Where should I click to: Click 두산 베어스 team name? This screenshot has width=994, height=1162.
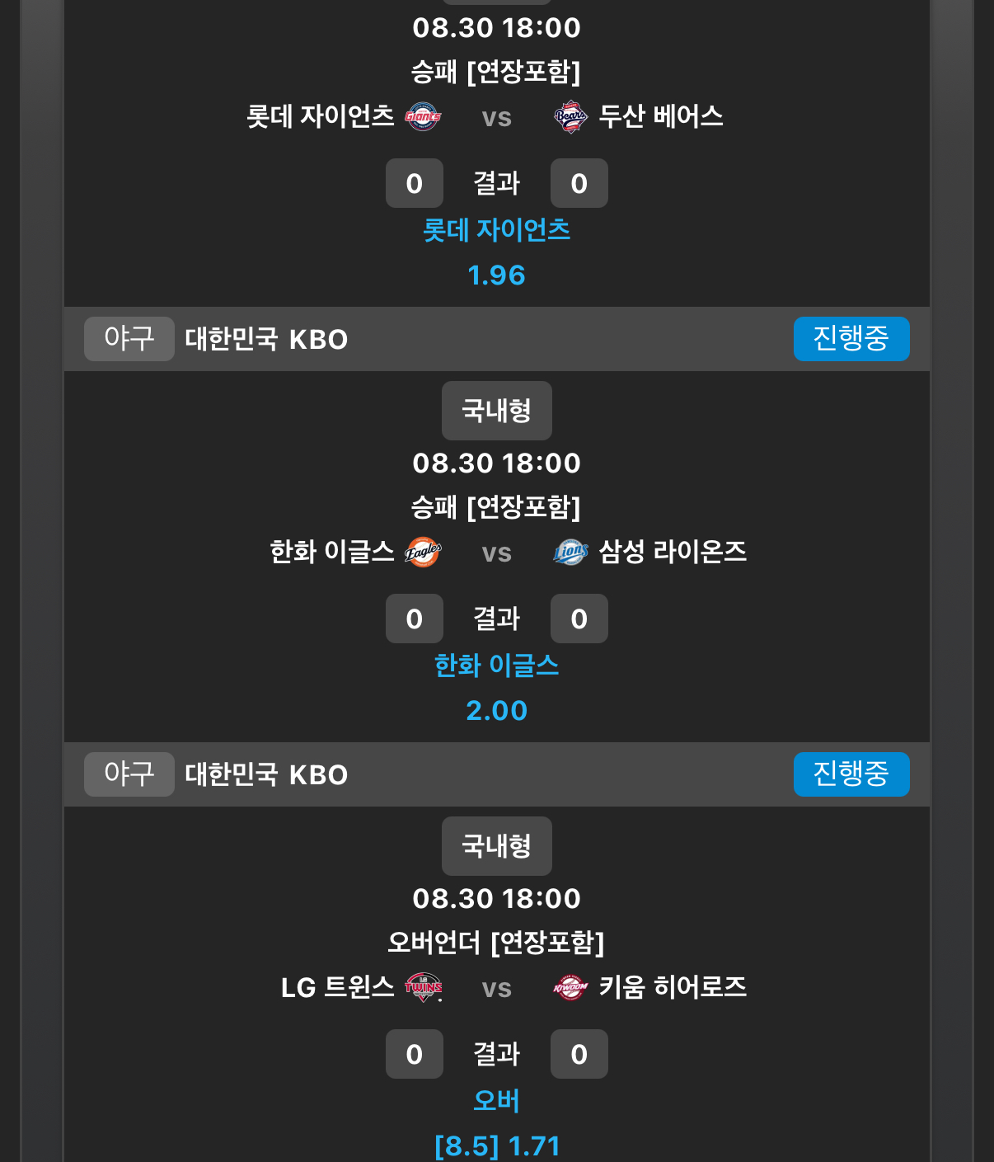click(661, 116)
